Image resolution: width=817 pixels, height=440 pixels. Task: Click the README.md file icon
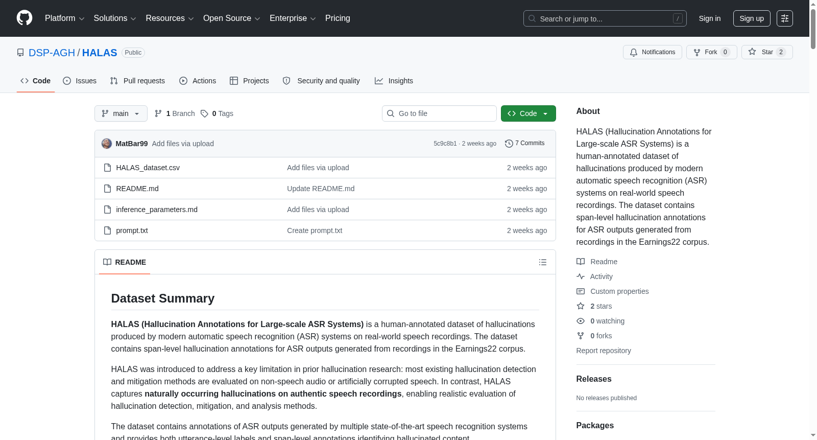point(107,189)
